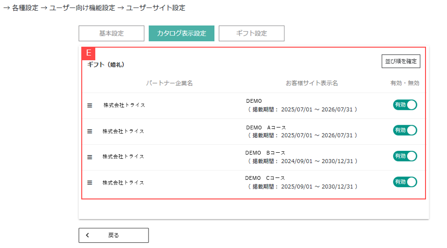The width and height of the screenshot is (447, 248).
Task: Click the お客様サイト表示名 column header
Action: coord(312,83)
